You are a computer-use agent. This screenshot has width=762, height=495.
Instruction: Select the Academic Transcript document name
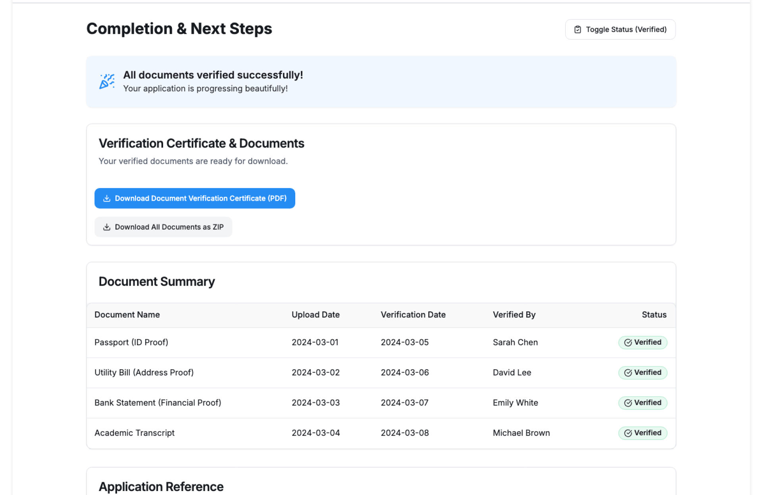coord(135,433)
